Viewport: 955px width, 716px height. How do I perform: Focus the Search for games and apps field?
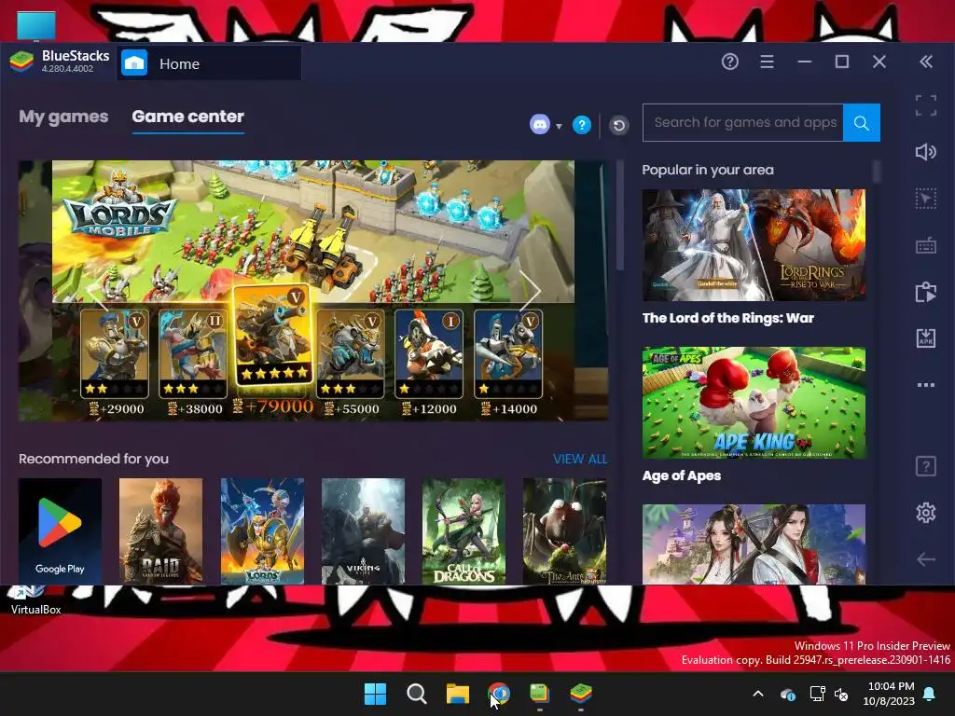coord(743,123)
